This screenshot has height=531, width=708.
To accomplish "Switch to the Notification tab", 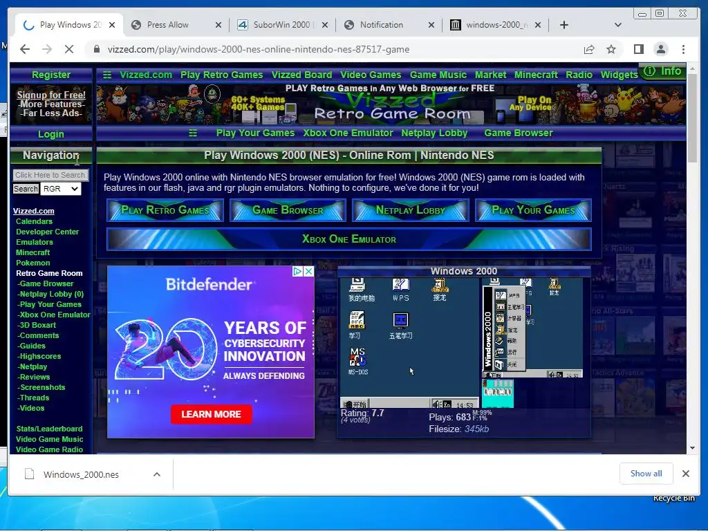I will pyautogui.click(x=382, y=25).
